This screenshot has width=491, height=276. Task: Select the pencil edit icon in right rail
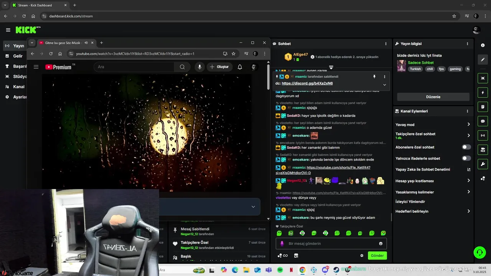click(x=483, y=60)
